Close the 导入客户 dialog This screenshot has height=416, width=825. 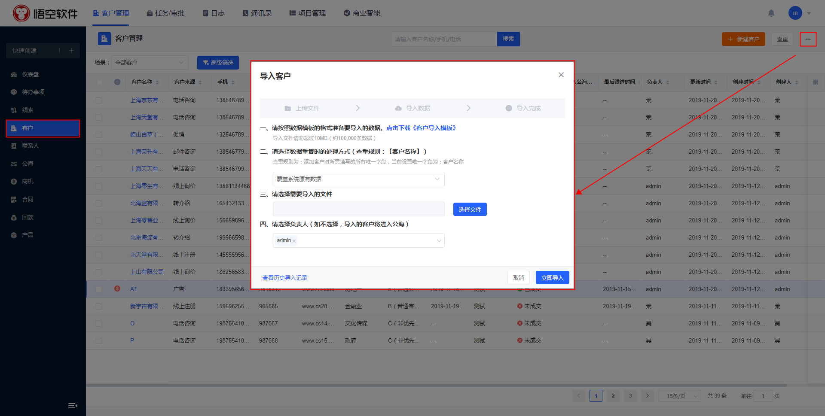pyautogui.click(x=561, y=75)
